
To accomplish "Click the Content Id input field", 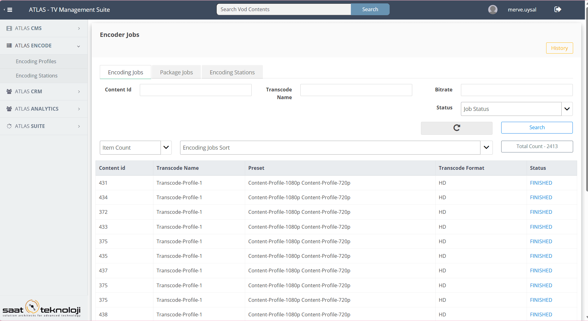I will pos(196,90).
